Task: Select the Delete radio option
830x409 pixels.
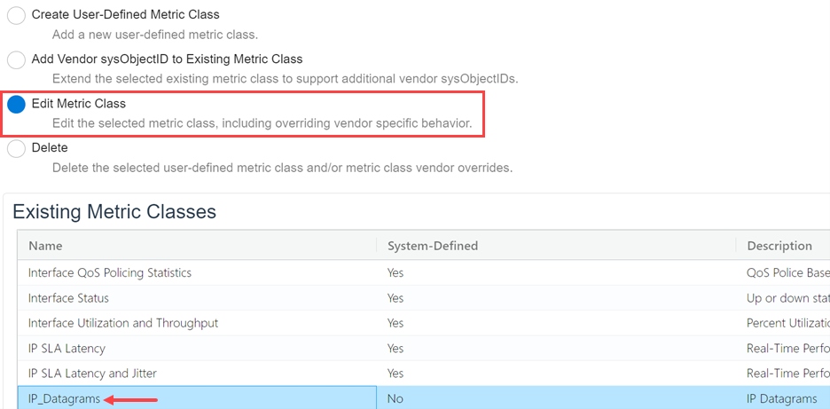Action: [x=16, y=149]
